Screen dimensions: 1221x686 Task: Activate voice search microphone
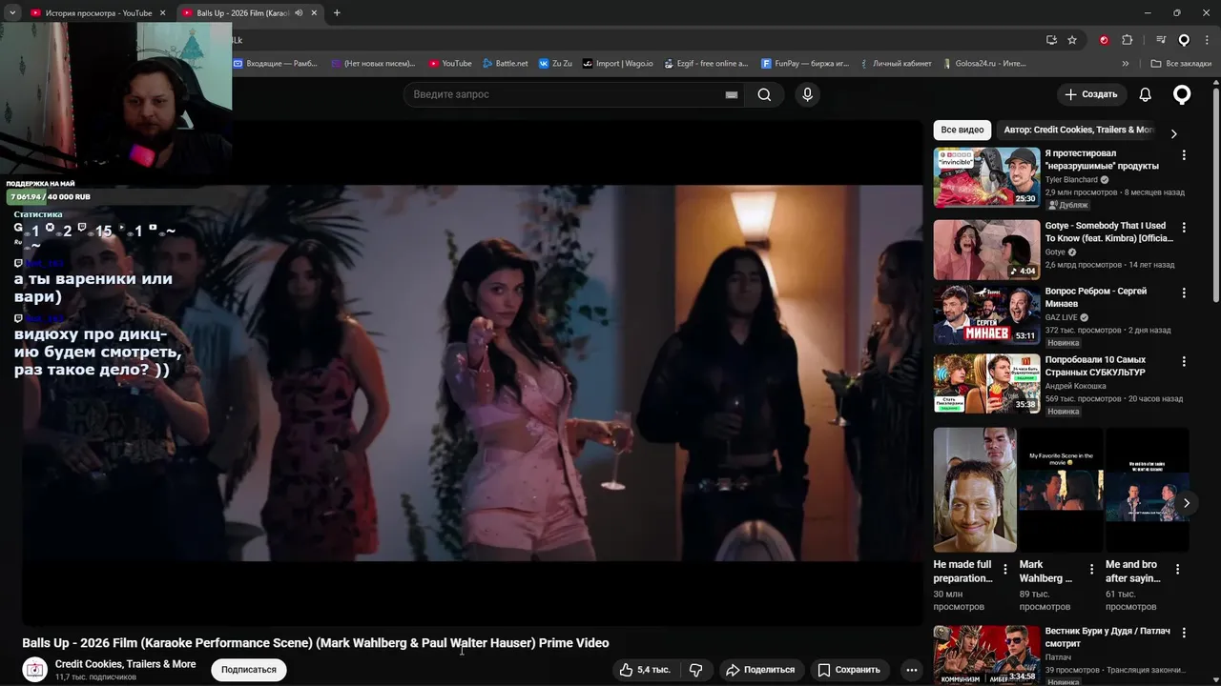point(807,94)
